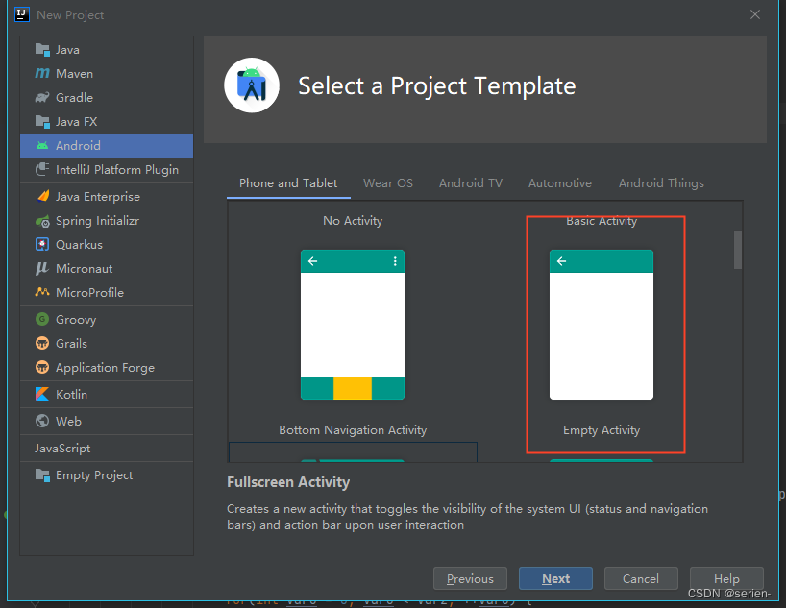
Task: Select Kotlin project type
Action: (107, 395)
